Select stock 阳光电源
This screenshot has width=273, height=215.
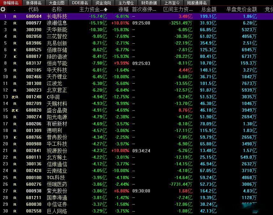pos(57,117)
